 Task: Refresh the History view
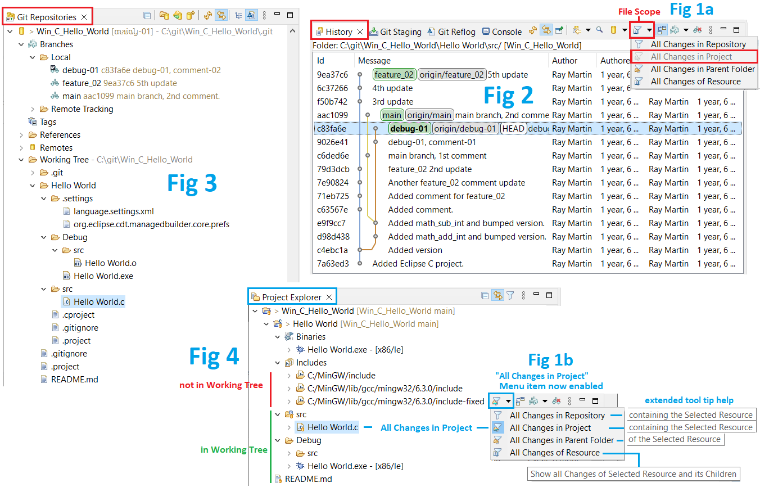pyautogui.click(x=533, y=30)
